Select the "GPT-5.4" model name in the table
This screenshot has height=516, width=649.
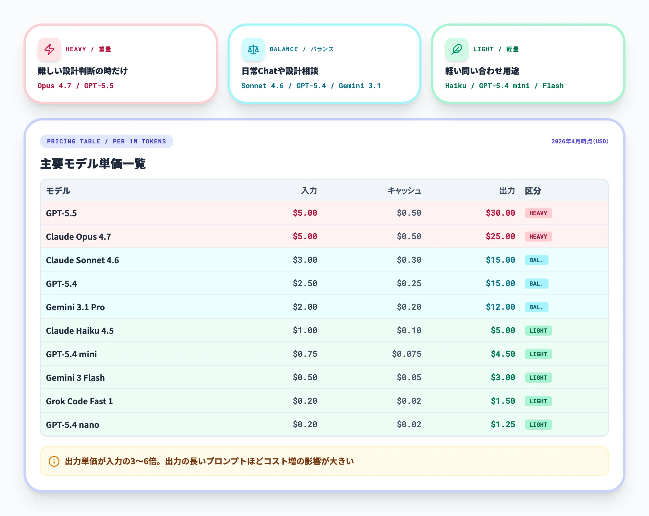61,284
